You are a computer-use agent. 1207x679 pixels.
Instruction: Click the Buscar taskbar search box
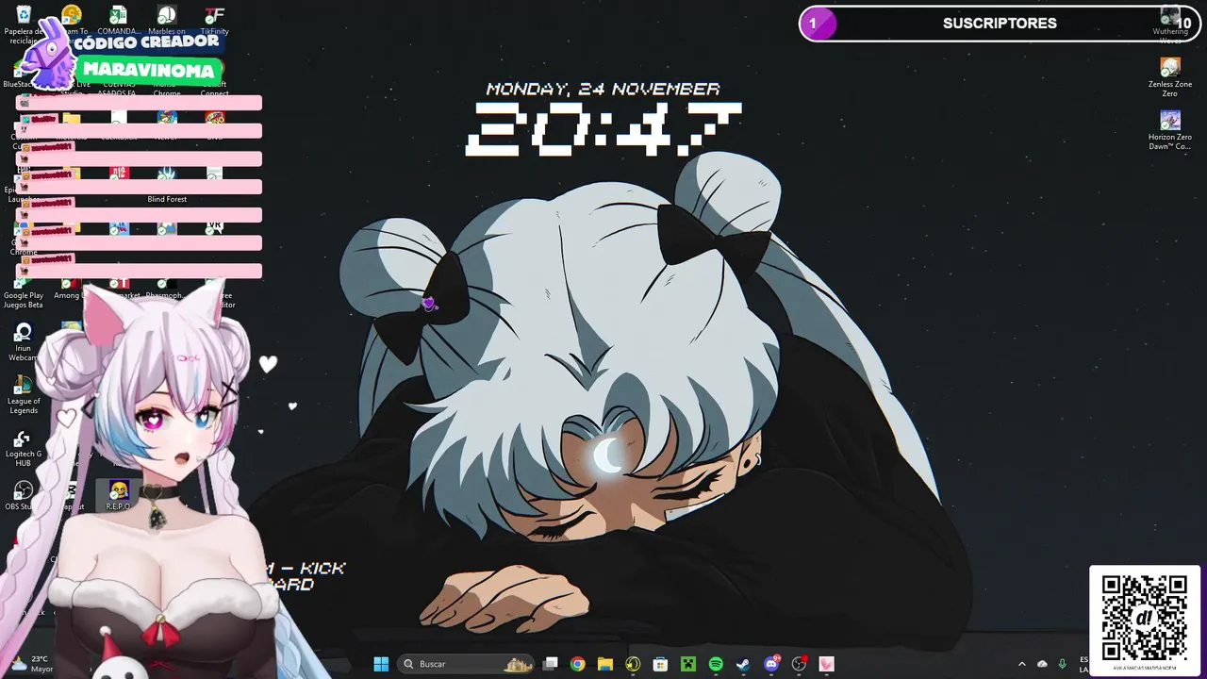point(466,664)
